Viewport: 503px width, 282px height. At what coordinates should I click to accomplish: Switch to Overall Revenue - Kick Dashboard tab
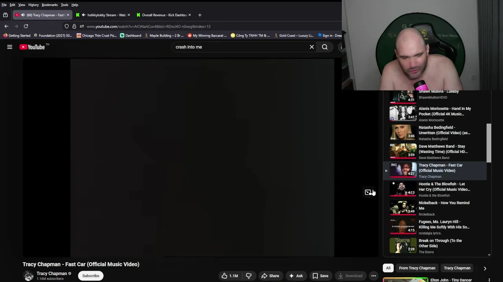(x=164, y=15)
